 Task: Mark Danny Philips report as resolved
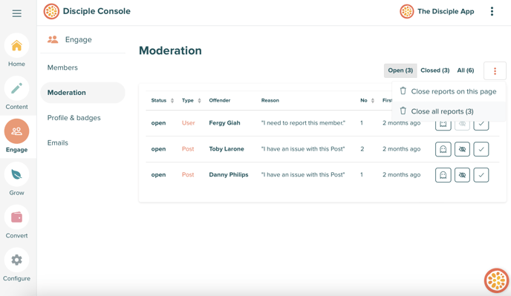click(481, 175)
